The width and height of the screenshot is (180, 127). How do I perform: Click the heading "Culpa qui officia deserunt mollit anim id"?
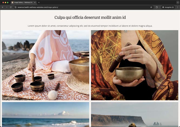coord(90,18)
